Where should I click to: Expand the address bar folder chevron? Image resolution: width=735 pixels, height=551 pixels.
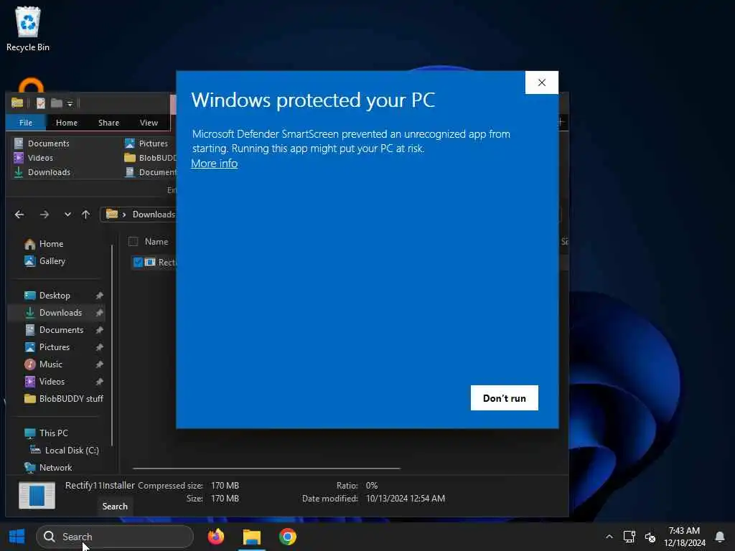124,215
